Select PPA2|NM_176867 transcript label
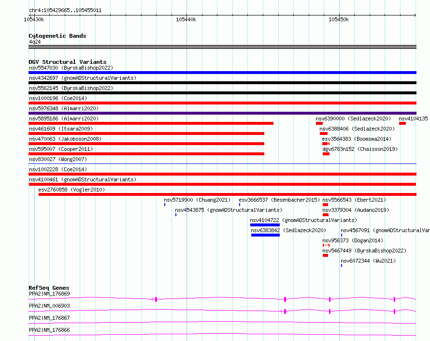 click(x=49, y=318)
